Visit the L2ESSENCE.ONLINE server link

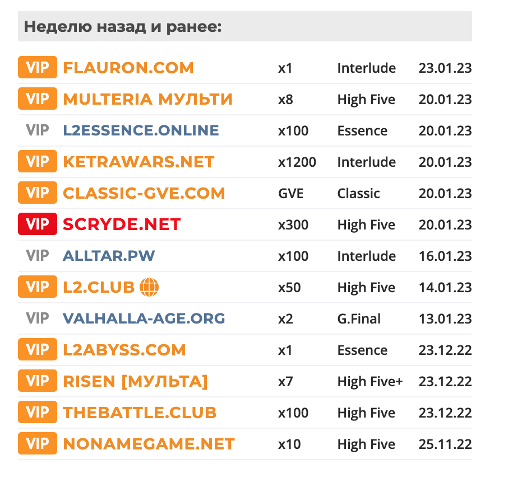(x=141, y=130)
